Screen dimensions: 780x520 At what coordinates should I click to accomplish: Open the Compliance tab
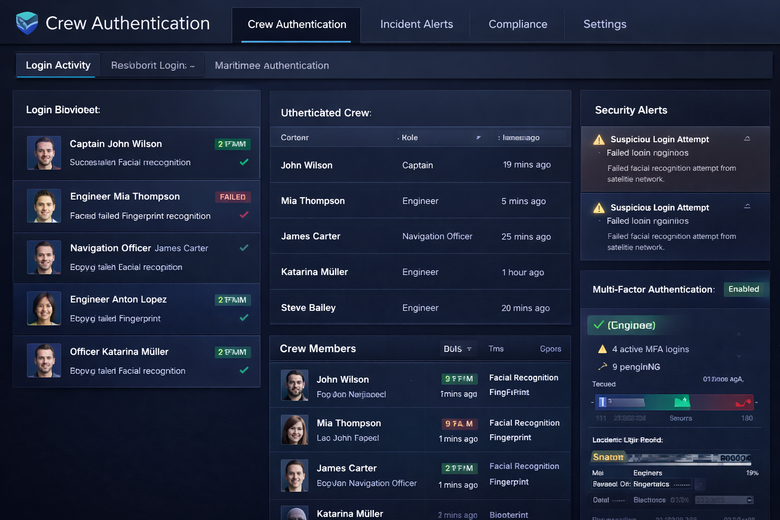(517, 24)
